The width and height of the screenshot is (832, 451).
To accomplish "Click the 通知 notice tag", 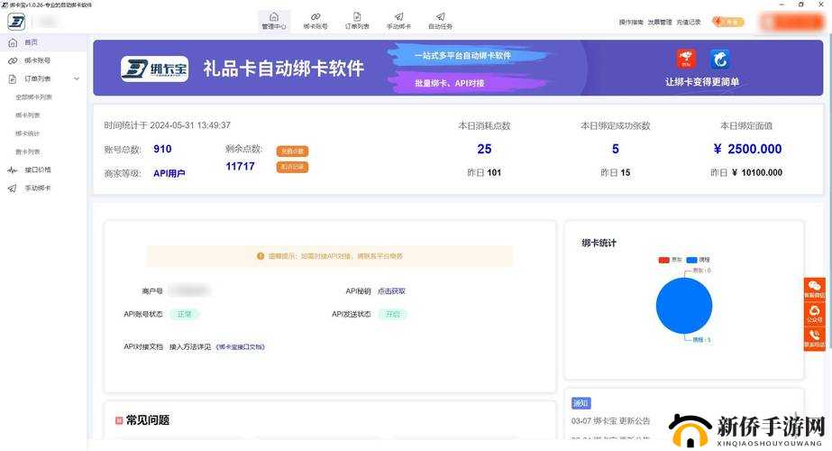I will coord(581,403).
